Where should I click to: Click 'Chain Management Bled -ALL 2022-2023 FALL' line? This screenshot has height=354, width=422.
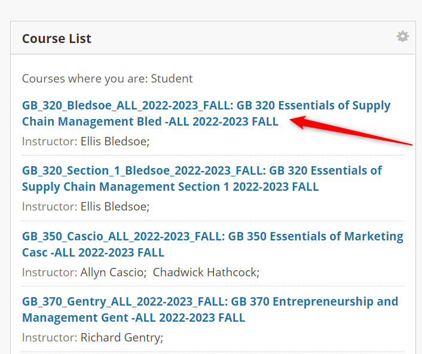[x=150, y=121]
